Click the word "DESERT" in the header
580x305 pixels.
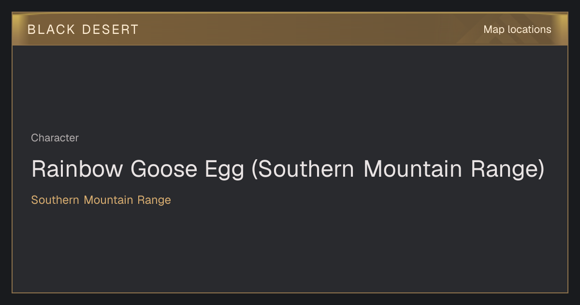tap(111, 30)
